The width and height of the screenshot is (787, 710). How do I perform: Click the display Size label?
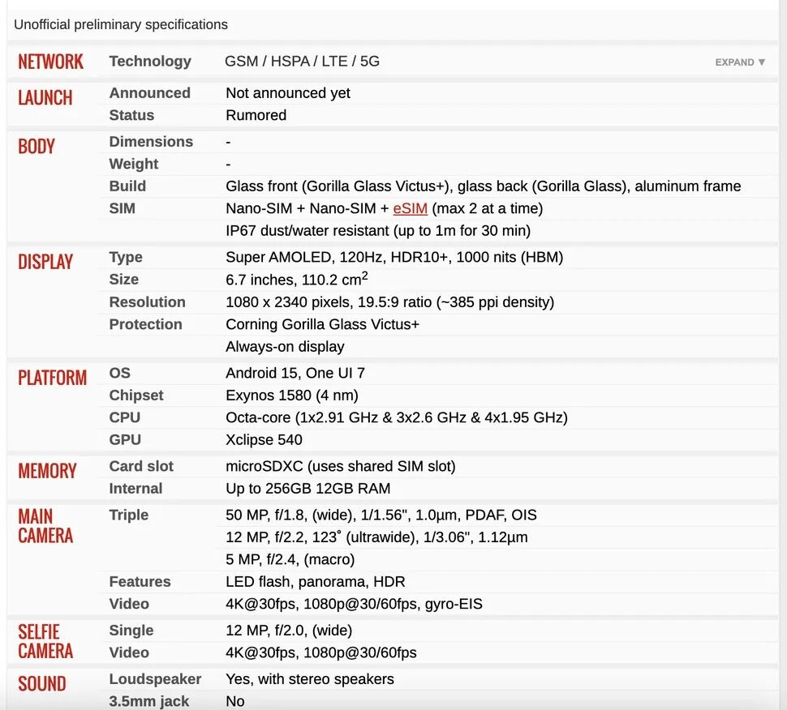point(124,280)
